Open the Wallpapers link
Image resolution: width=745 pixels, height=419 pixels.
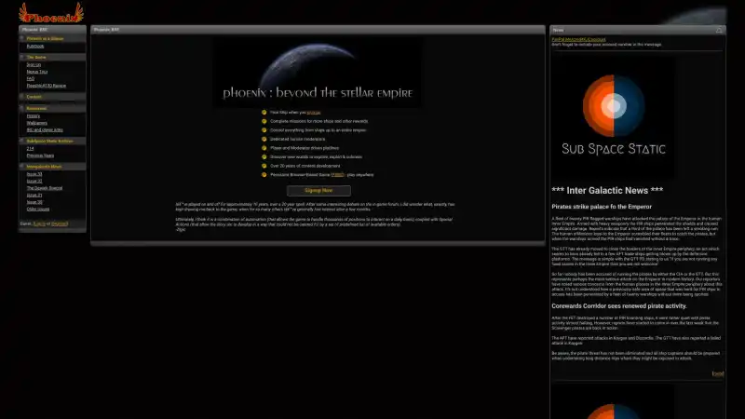point(36,122)
